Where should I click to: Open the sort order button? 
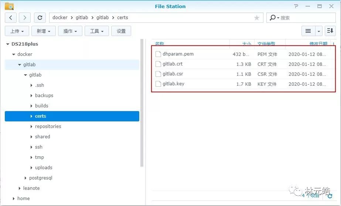pyautogui.click(x=330, y=31)
